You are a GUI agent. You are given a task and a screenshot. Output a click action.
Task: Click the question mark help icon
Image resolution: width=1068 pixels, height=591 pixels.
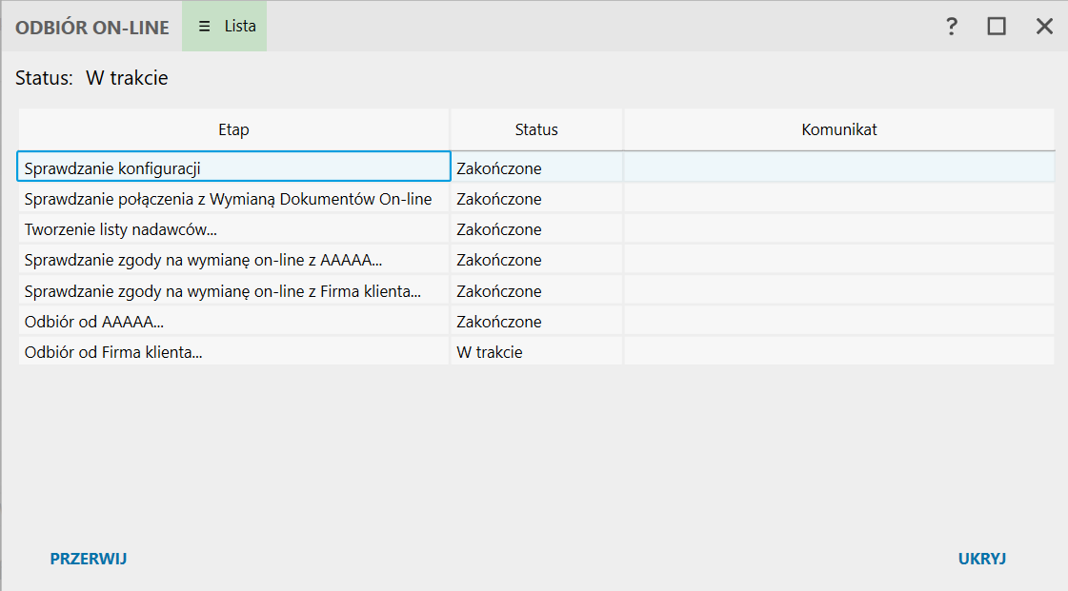(951, 27)
